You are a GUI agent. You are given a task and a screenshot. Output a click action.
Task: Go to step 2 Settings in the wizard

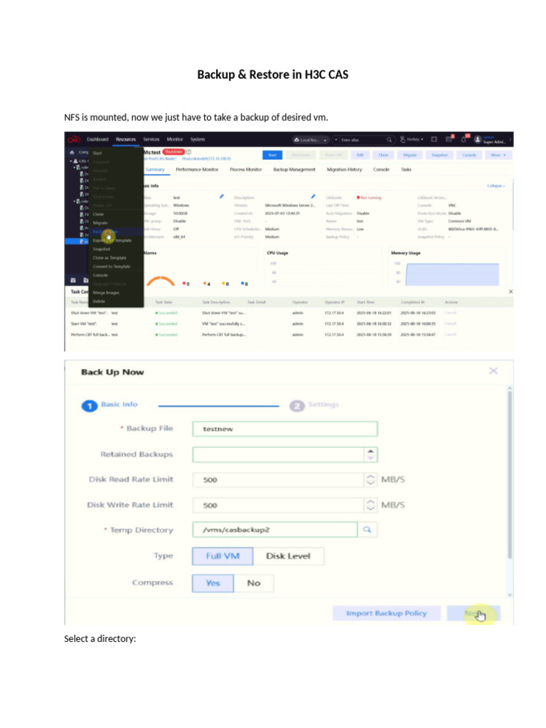pos(314,405)
